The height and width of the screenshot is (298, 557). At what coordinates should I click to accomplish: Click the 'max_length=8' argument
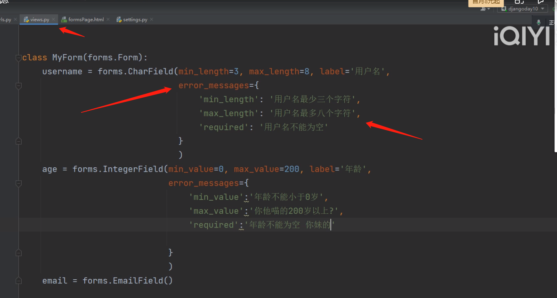click(x=280, y=72)
